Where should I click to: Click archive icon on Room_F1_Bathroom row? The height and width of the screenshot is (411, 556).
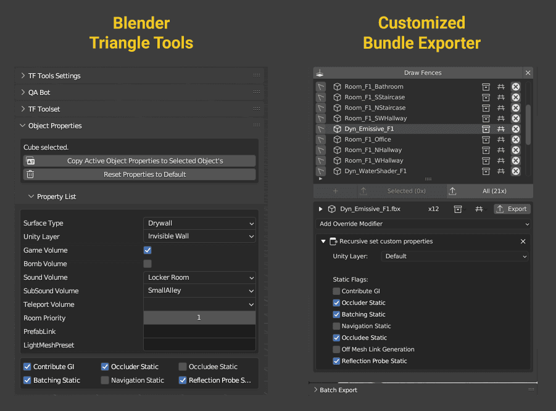click(x=486, y=87)
